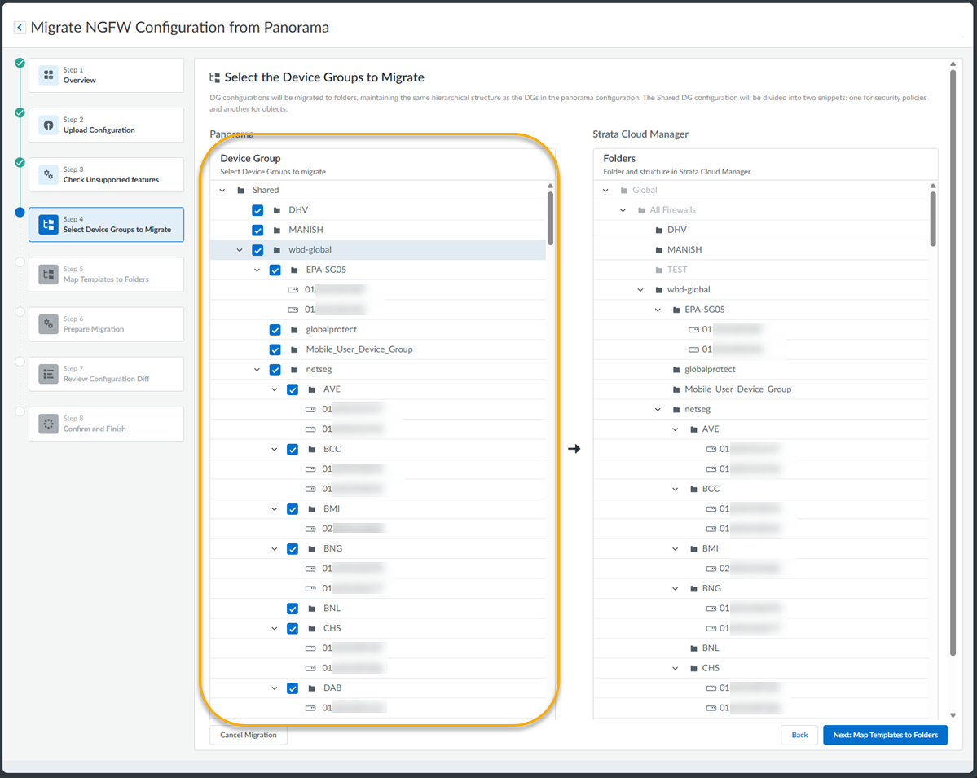Uncheck the MANISH device group checkbox

tap(257, 230)
